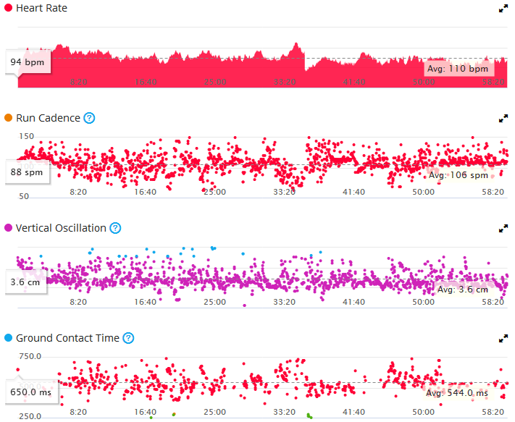Viewport: 515px width, 422px height.
Task: Select the Vertical Oscillation chart title
Action: click(x=61, y=228)
